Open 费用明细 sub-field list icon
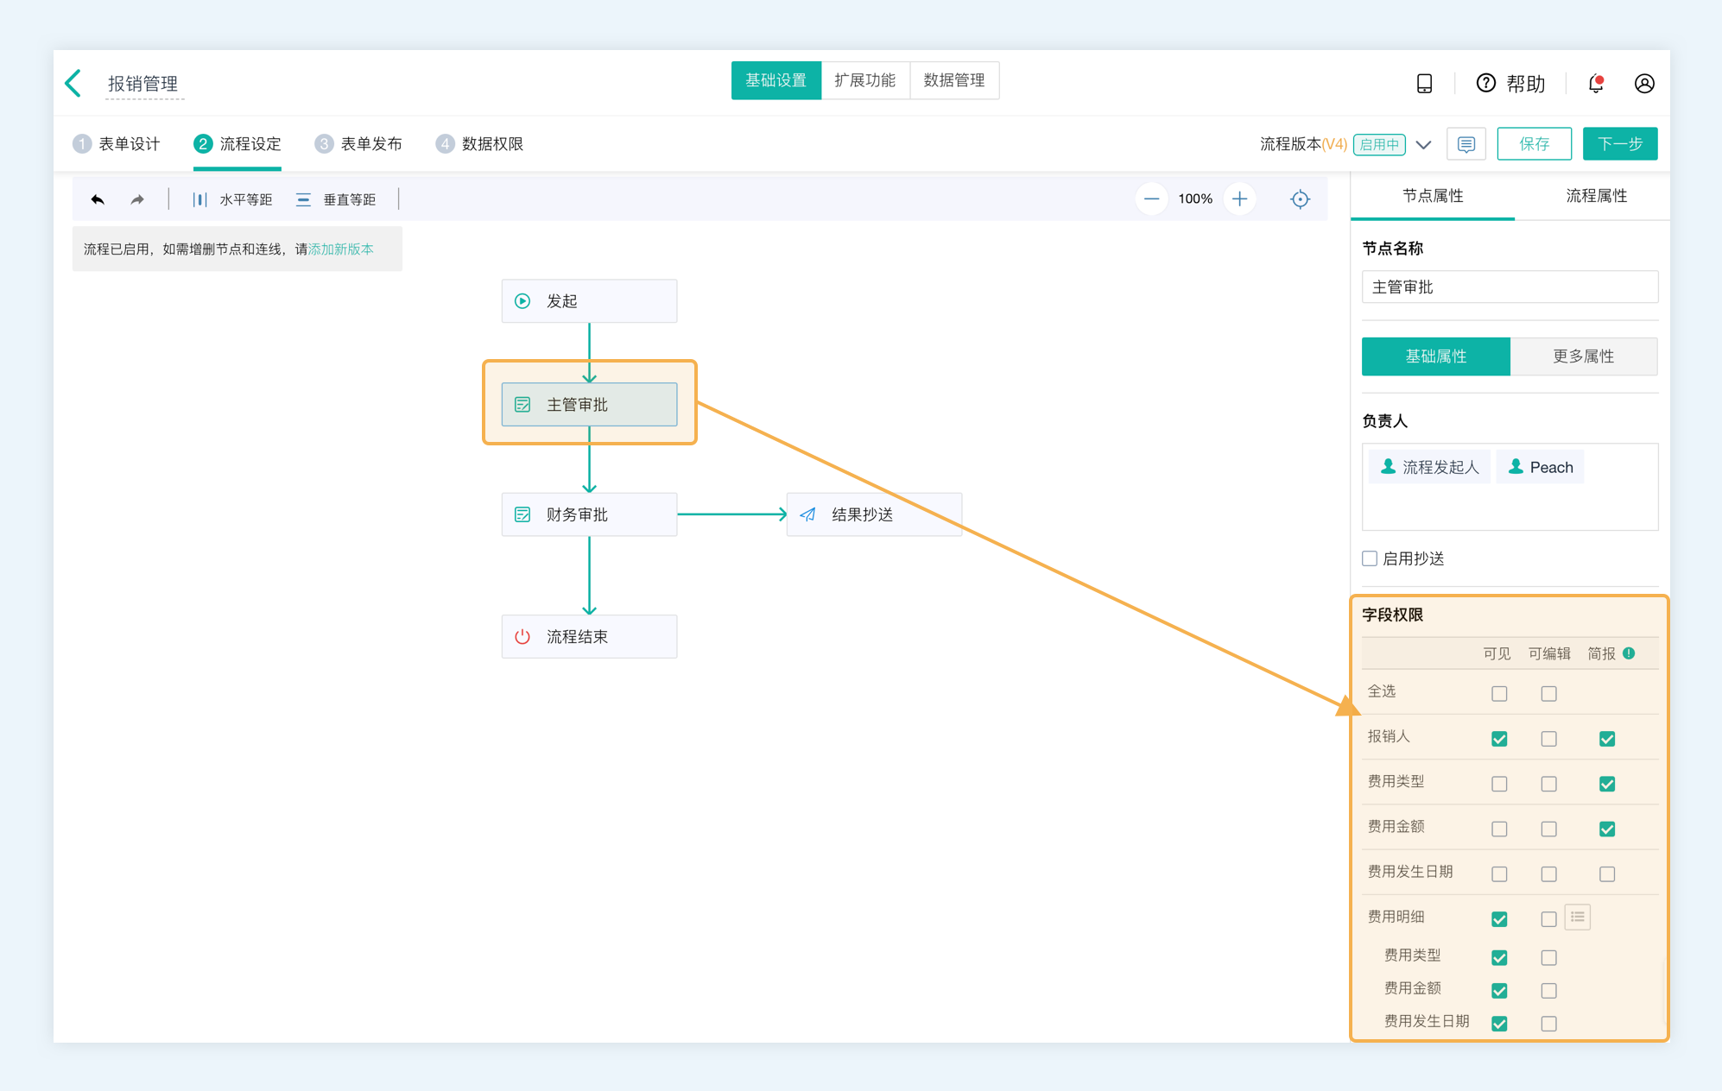 [x=1577, y=917]
